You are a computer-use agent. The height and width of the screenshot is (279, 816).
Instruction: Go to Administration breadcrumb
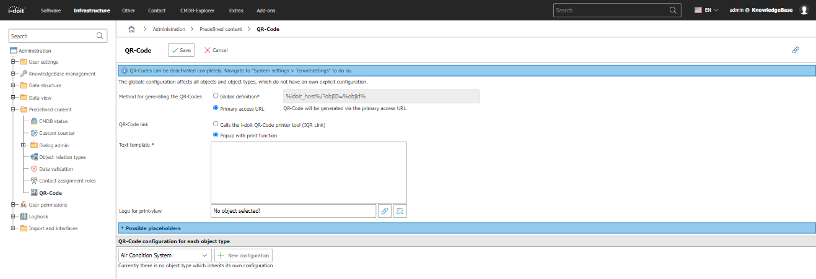(x=169, y=29)
